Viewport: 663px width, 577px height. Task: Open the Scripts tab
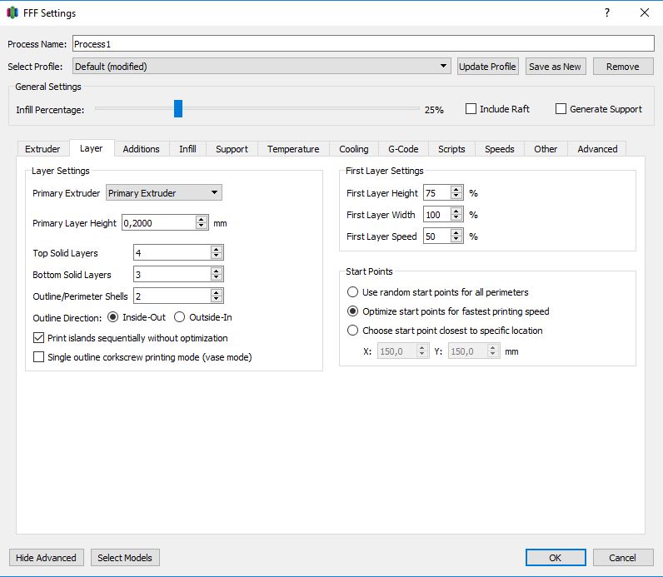pos(451,149)
